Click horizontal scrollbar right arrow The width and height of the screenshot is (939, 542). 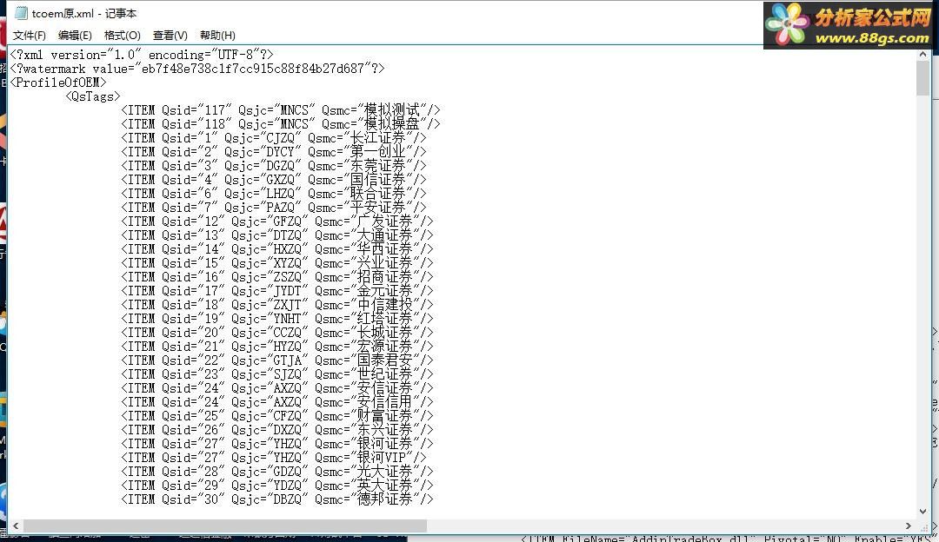coord(909,525)
